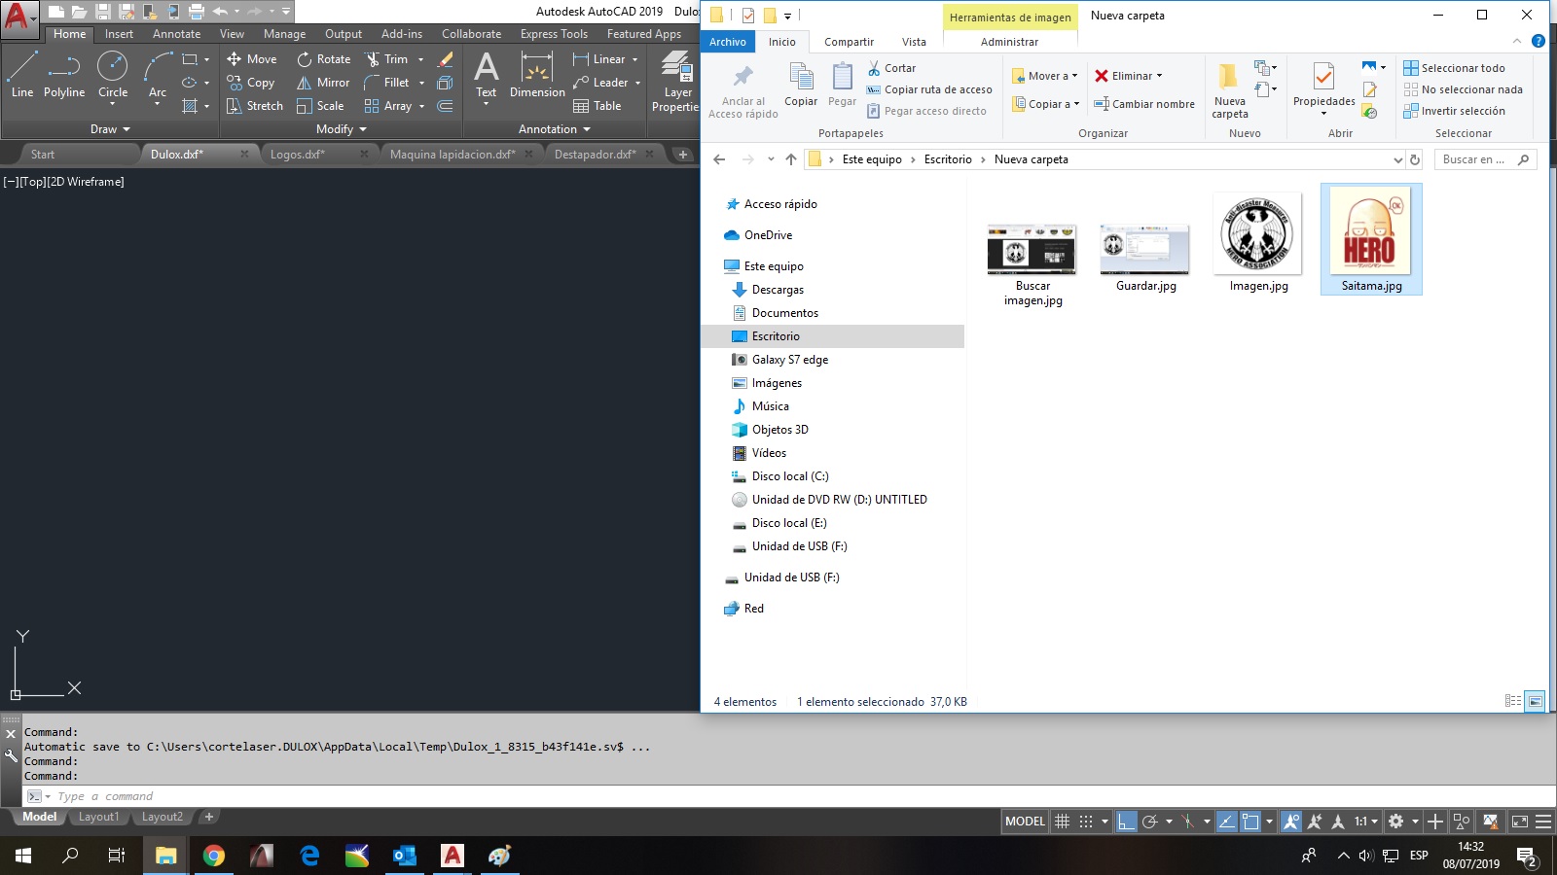Start the Dimension tool

[537, 75]
